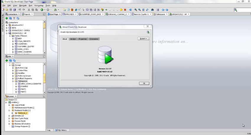Click the red X delete toolbar icon

(x=125, y=10)
